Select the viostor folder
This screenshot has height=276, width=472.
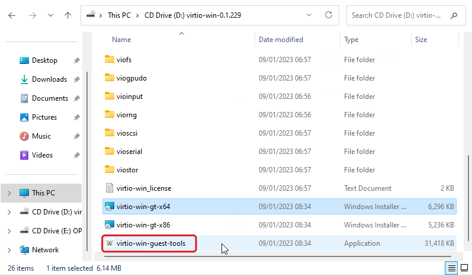point(127,170)
